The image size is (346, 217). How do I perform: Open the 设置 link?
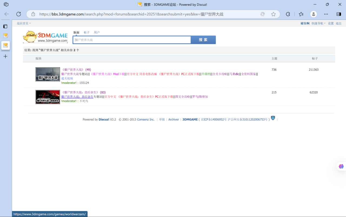coord(331,24)
